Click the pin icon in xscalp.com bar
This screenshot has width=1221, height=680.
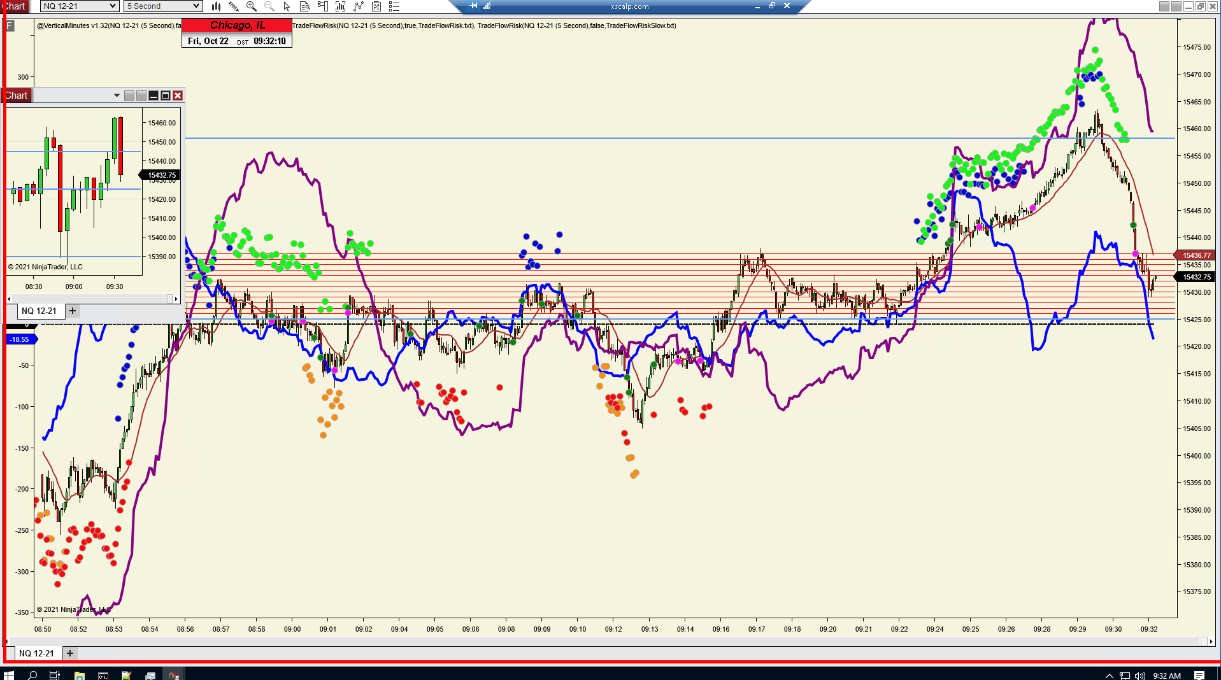474,6
